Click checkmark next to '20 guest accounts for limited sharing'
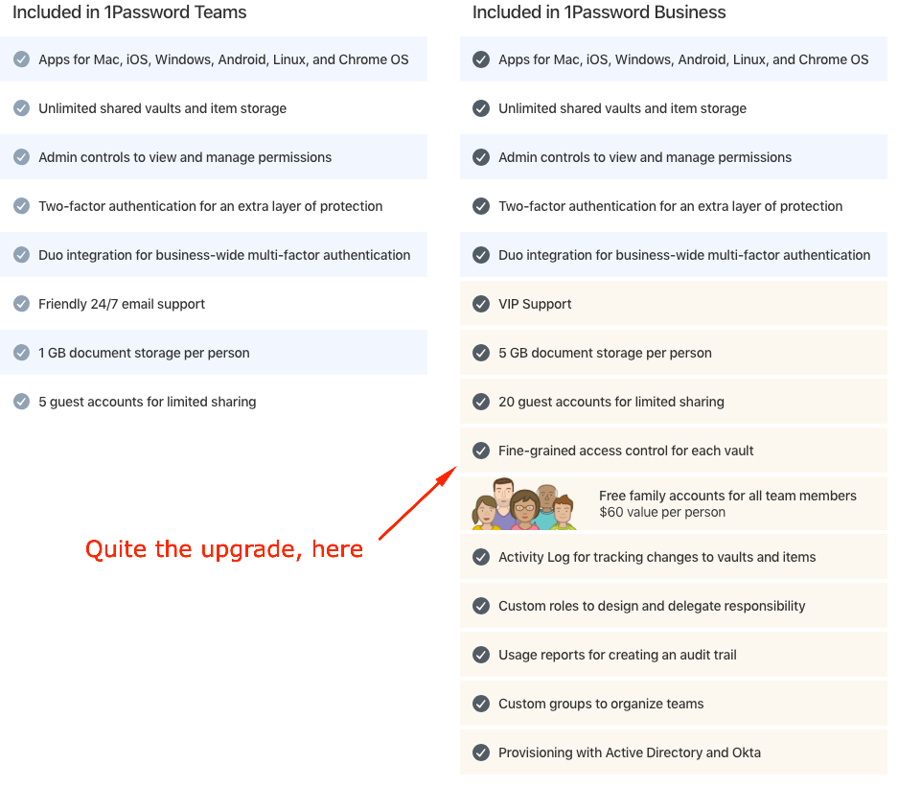The image size is (898, 787). tap(481, 402)
